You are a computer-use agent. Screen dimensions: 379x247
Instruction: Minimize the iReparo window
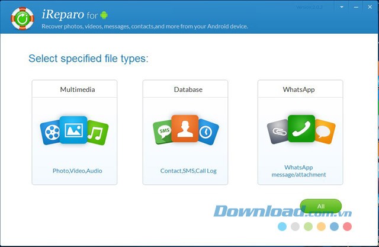coord(355,7)
